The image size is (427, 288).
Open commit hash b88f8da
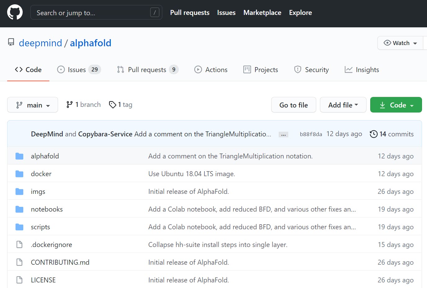point(311,134)
